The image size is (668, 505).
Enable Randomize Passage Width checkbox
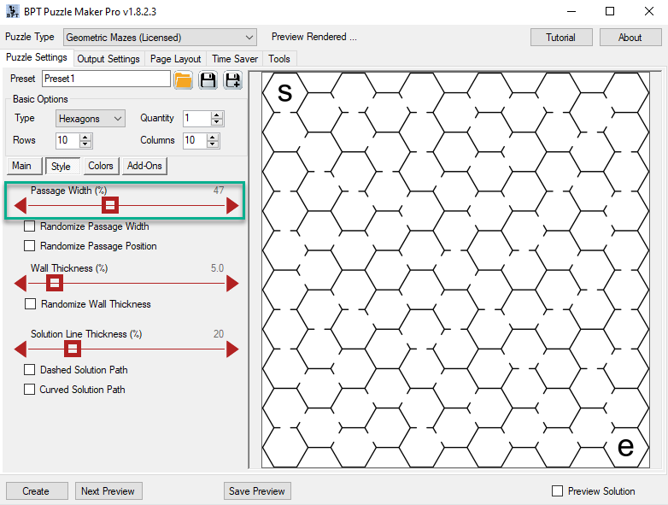click(x=30, y=226)
